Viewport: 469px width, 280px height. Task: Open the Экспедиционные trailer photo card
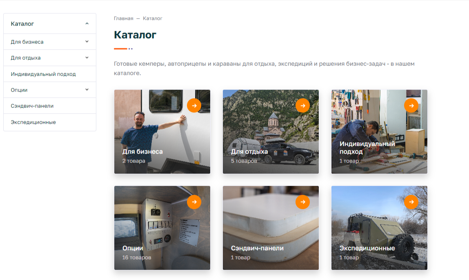[379, 228]
